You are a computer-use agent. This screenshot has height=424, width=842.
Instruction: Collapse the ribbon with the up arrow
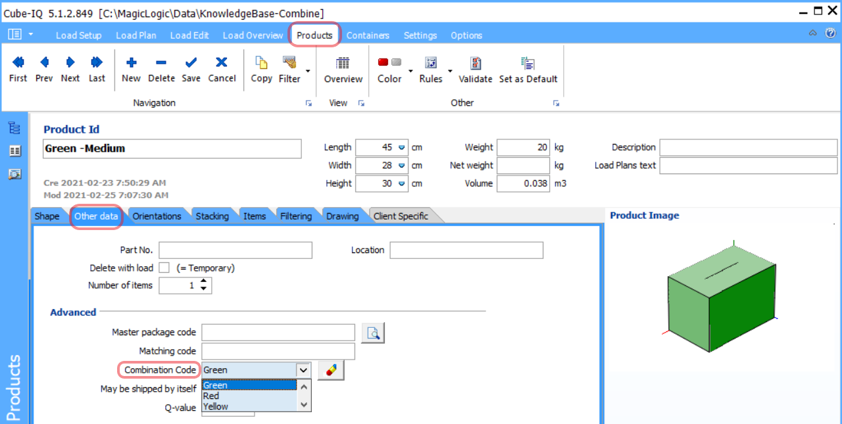[x=813, y=33]
